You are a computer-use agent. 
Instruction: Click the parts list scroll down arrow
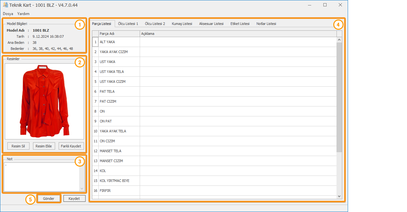[x=339, y=196]
